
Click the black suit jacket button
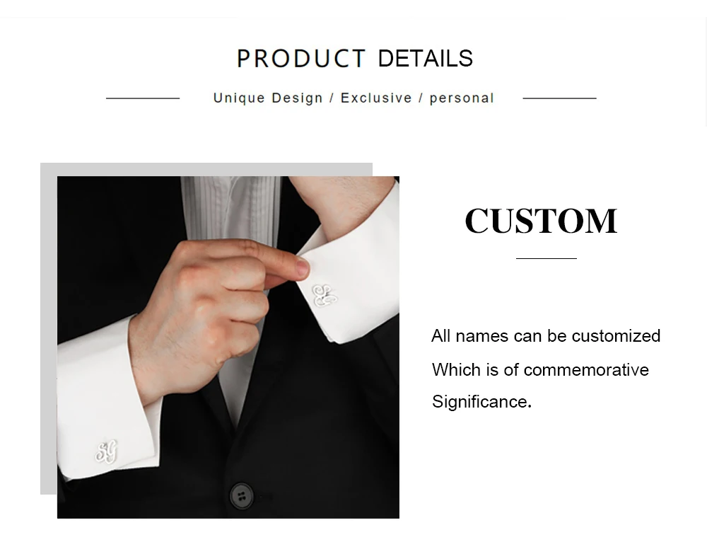pyautogui.click(x=242, y=496)
